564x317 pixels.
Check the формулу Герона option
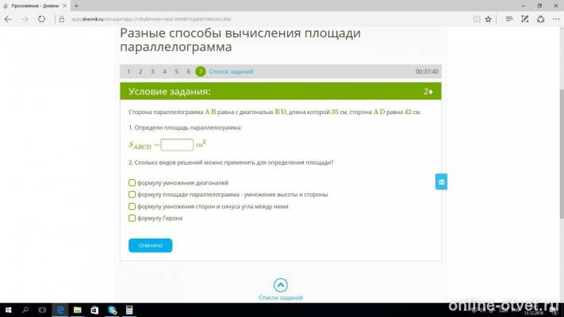132,218
